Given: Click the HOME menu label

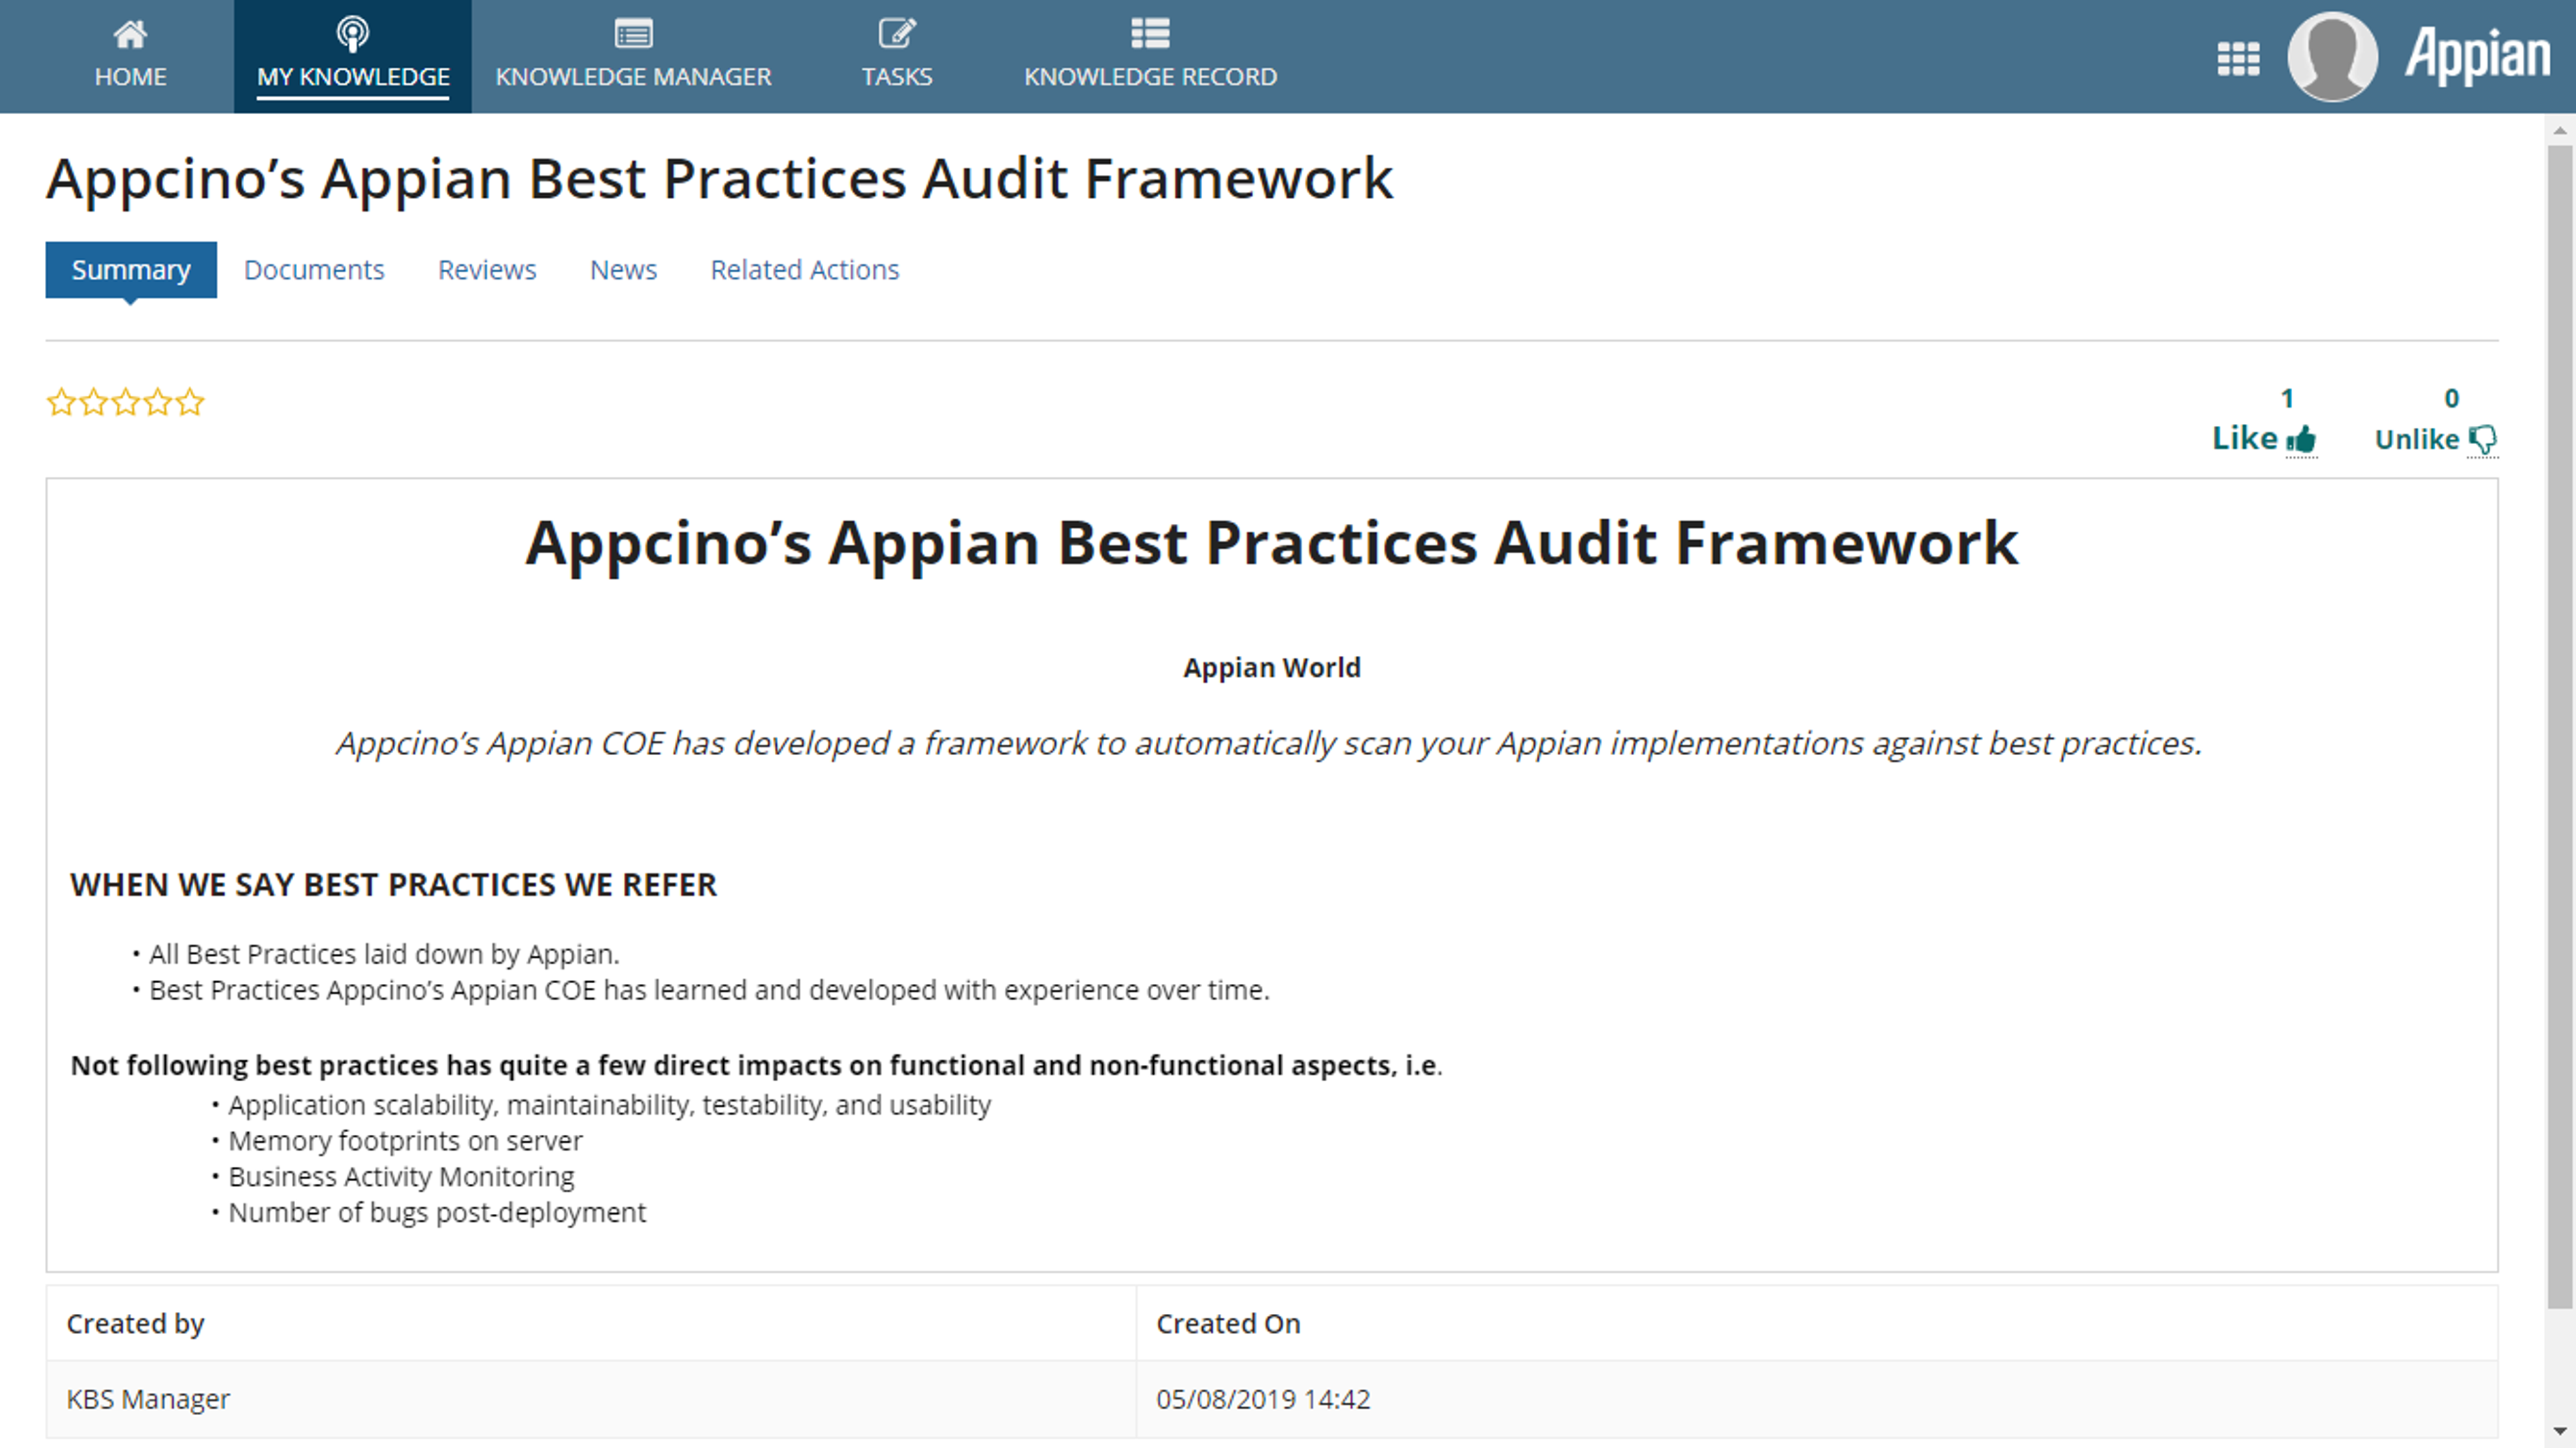Looking at the screenshot, I should click(x=131, y=77).
